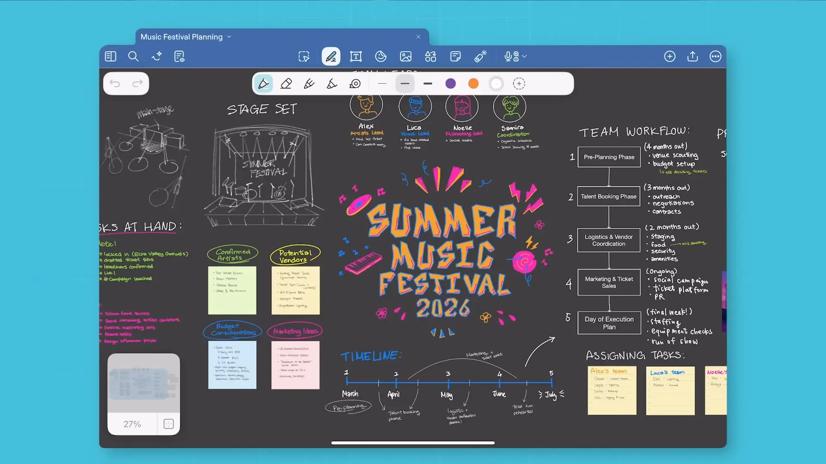826x464 pixels.
Task: Click the canvas overview minimap thumbnail
Action: pos(143,382)
